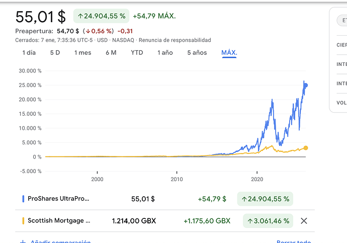This screenshot has height=243, width=347.
Task: Click the green up-arrow 24.904,55 % badge at top
Action: pyautogui.click(x=101, y=16)
